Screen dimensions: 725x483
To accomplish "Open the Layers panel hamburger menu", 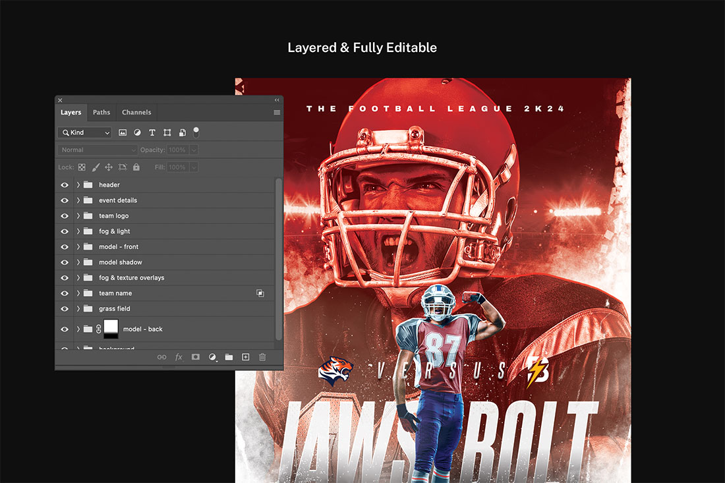I will [x=277, y=112].
